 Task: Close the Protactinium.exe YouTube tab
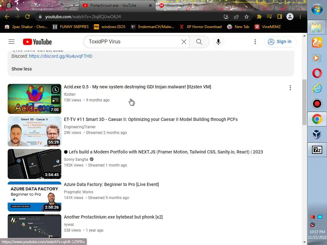(150, 5)
